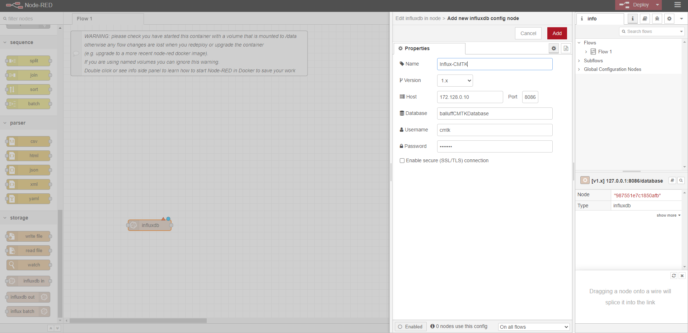Focus the filter nodes search box
Image resolution: width=688 pixels, height=333 pixels.
click(x=32, y=19)
